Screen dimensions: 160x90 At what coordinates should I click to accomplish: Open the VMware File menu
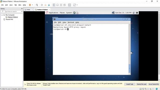click(x=2, y=5)
